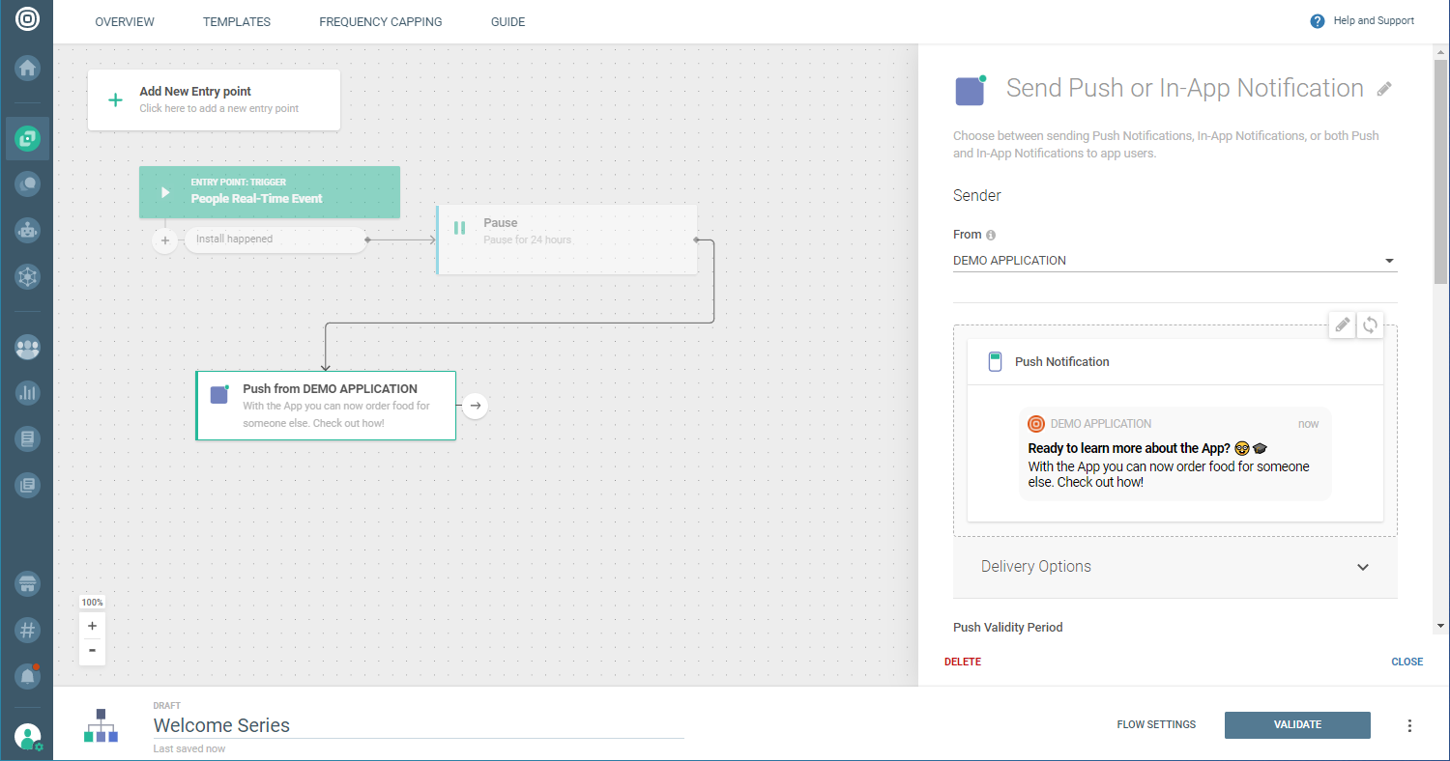Click the Validate button

click(x=1296, y=725)
